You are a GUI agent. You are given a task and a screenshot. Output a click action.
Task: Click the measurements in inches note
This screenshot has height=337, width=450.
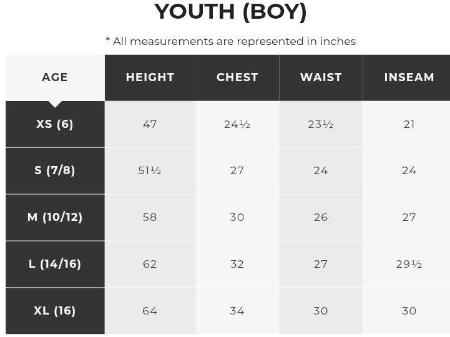[x=231, y=41]
